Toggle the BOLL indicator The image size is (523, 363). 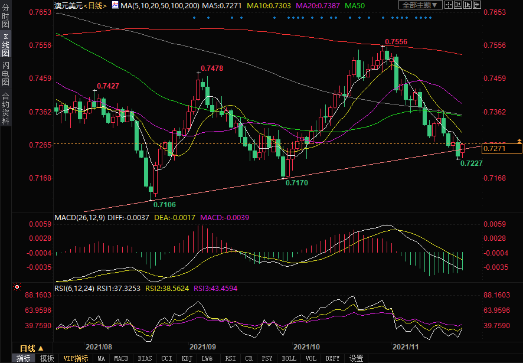coord(289,358)
